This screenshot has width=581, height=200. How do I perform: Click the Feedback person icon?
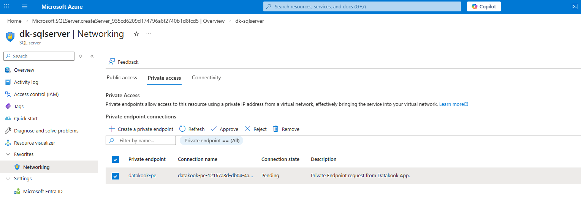pyautogui.click(x=112, y=62)
